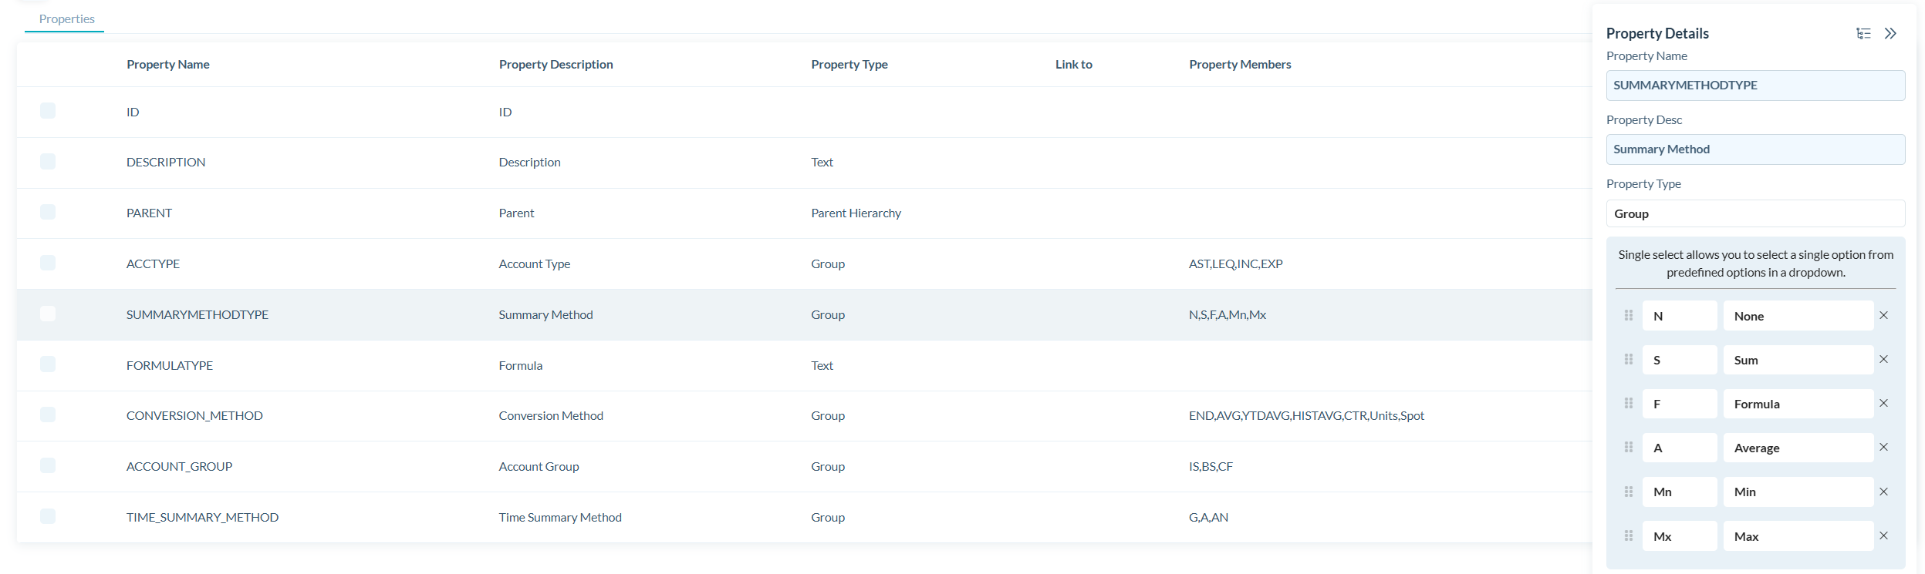
Task: Delete the Sum option using its X icon
Action: tap(1883, 359)
